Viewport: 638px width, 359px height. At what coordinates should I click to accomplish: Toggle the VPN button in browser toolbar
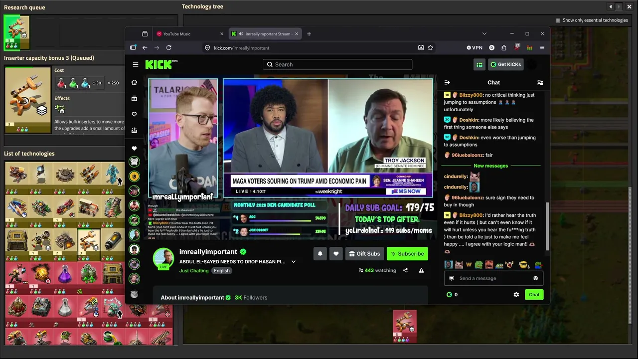pos(475,48)
